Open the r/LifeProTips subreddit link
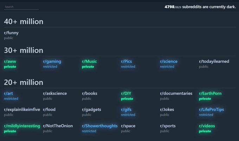 [x=212, y=110]
